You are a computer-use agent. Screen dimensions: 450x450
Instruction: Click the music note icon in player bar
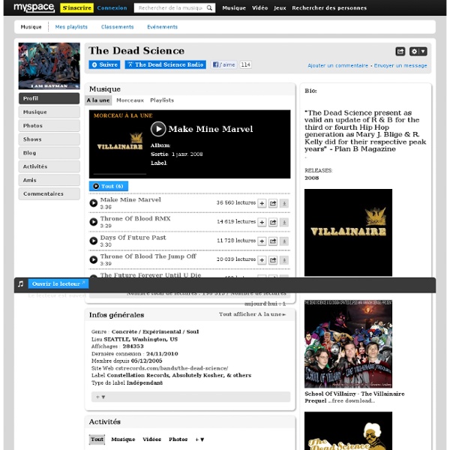[x=21, y=283]
